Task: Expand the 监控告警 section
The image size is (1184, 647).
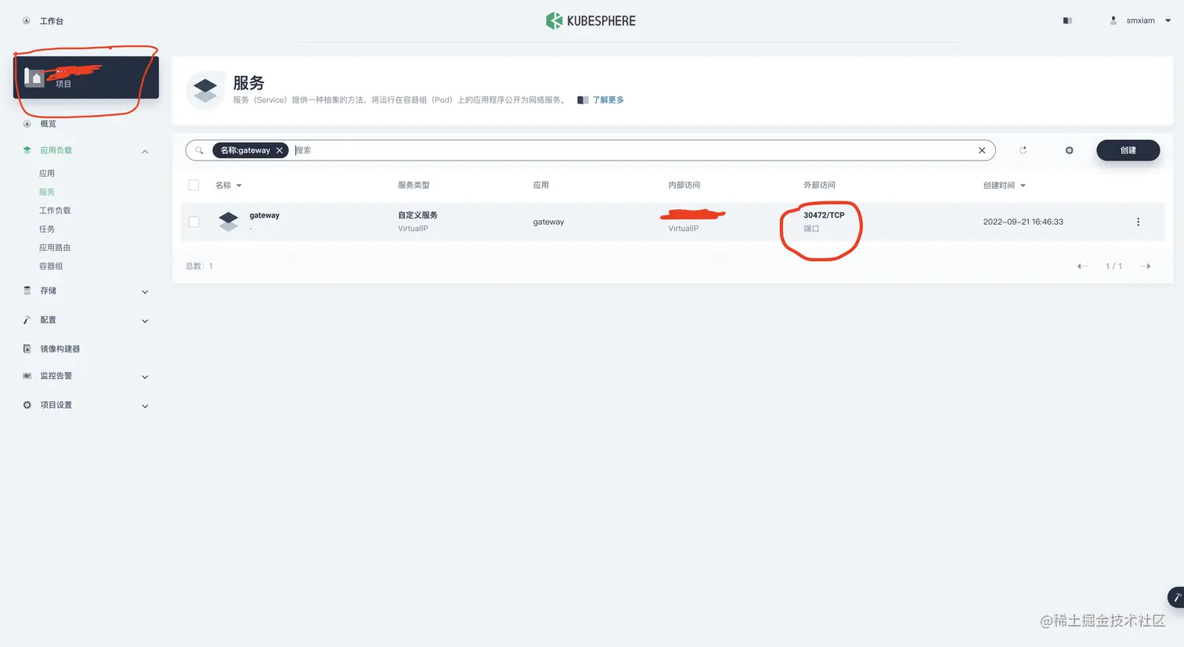Action: 145,378
